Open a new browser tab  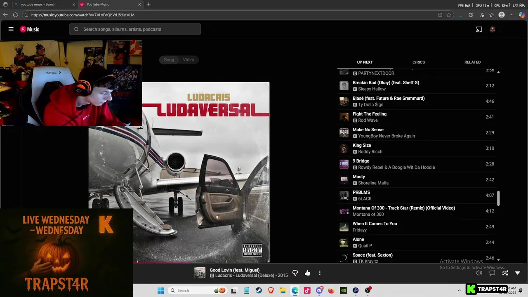click(148, 5)
